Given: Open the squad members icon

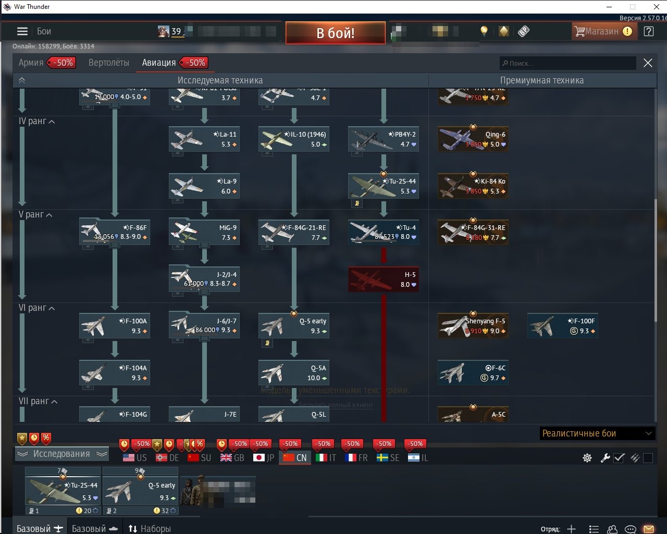Looking at the screenshot, I should pos(613,529).
